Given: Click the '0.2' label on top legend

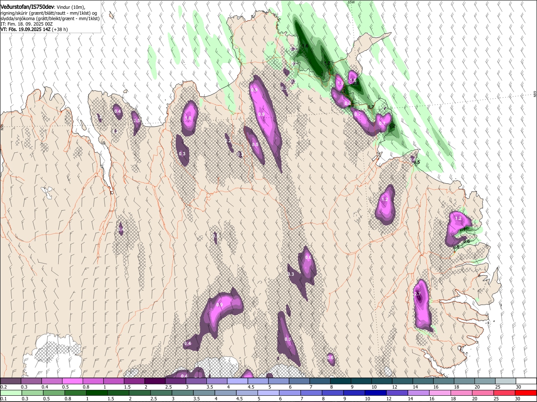Looking at the screenshot, I should (x=3, y=386).
